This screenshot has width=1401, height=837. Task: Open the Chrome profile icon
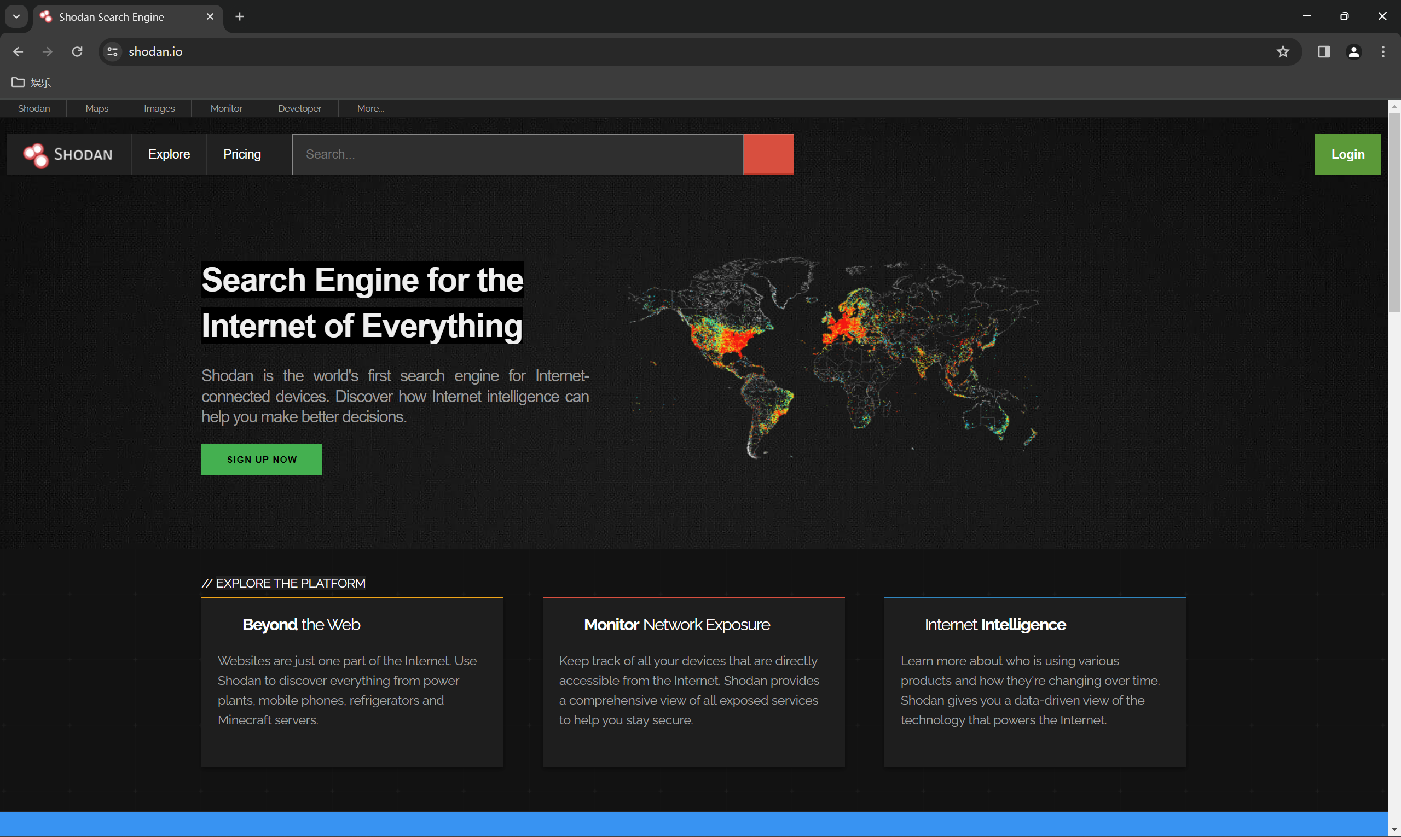1353,52
